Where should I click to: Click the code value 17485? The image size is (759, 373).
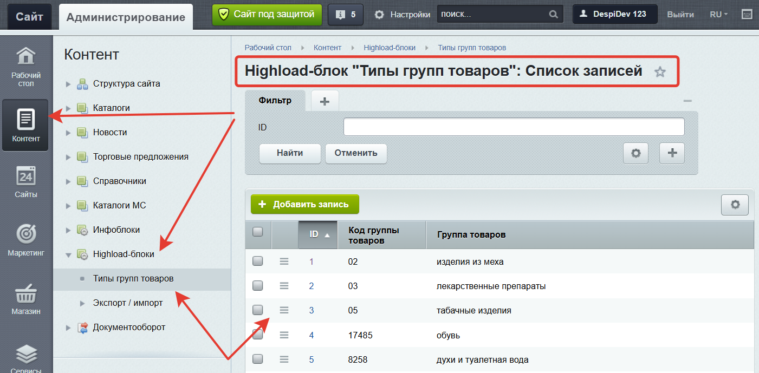click(x=360, y=335)
